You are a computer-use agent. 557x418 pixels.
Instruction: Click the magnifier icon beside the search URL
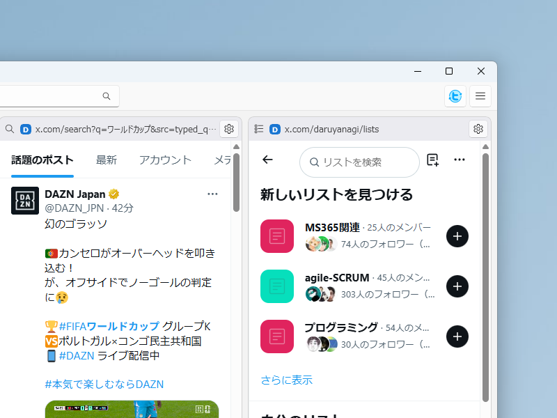(10, 129)
